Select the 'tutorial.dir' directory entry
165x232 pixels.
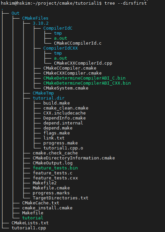[x=49, y=98]
